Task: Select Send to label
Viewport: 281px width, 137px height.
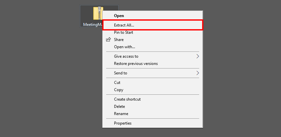Action: (121, 73)
